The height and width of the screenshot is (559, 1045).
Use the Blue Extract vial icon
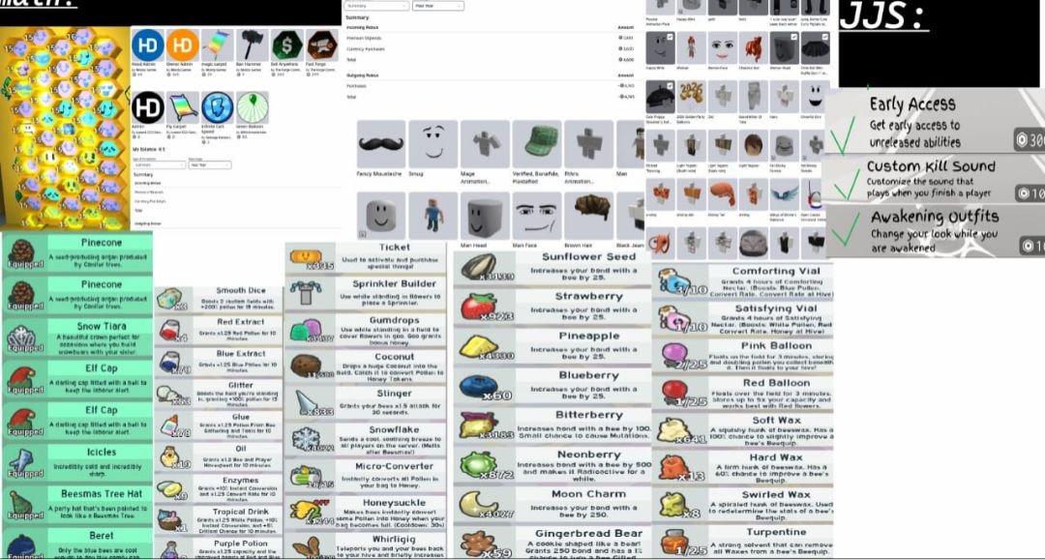[x=169, y=362]
